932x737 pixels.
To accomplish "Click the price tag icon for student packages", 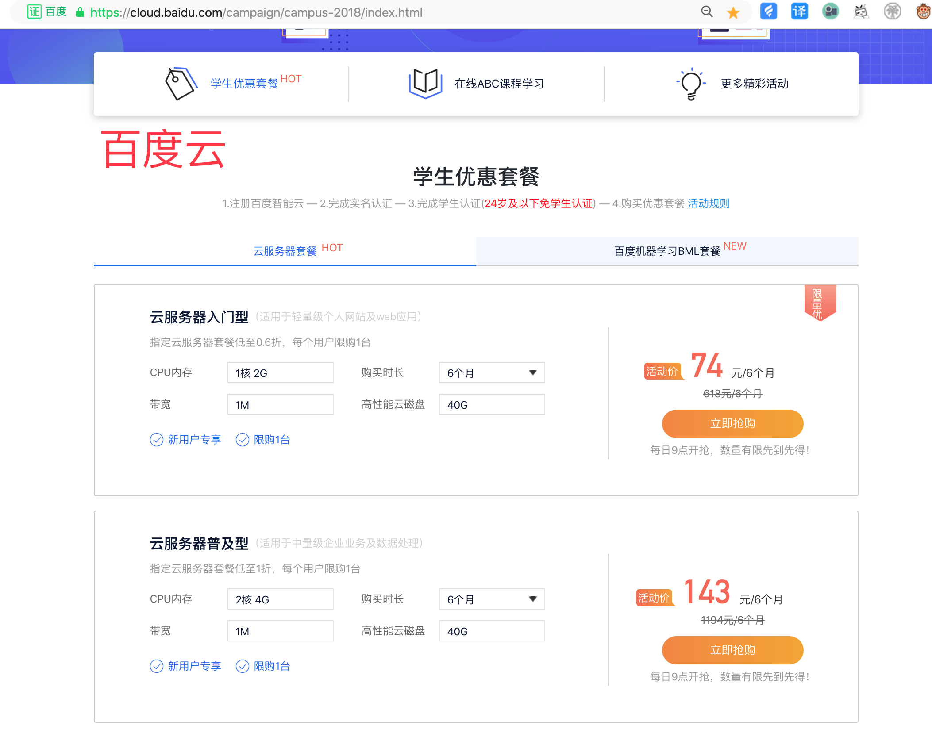I will (x=181, y=84).
